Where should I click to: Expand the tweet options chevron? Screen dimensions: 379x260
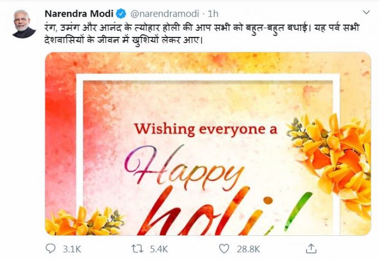point(365,12)
